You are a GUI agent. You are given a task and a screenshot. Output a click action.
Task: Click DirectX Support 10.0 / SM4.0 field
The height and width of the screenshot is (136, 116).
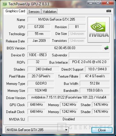(97, 69)
